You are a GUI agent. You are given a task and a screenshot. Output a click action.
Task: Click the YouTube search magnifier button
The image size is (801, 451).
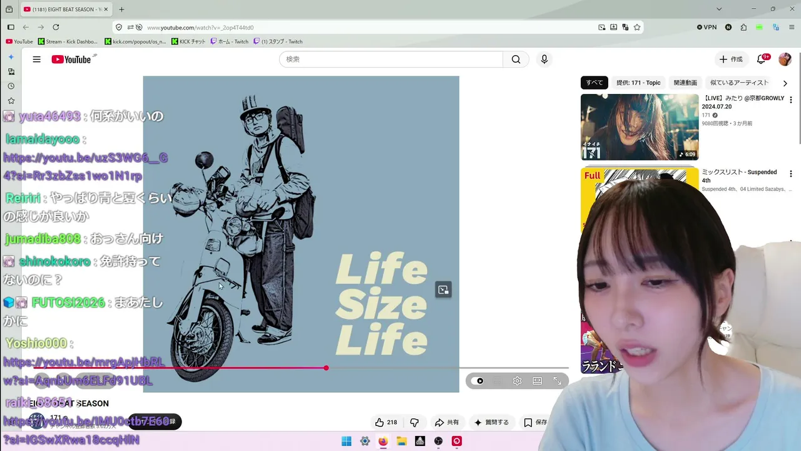point(516,60)
